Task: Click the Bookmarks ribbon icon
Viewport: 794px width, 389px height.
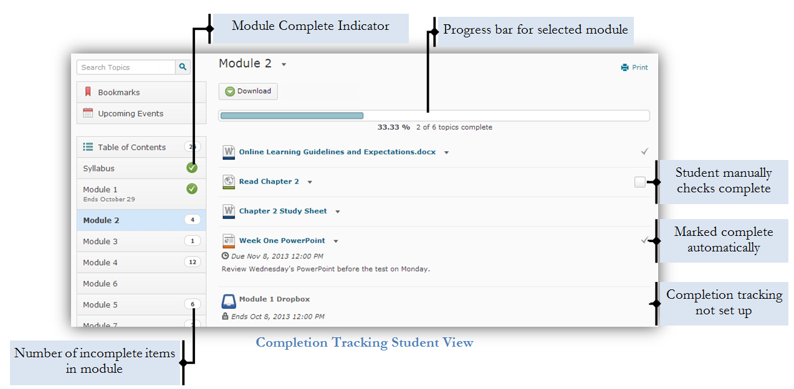Action: 88,92
